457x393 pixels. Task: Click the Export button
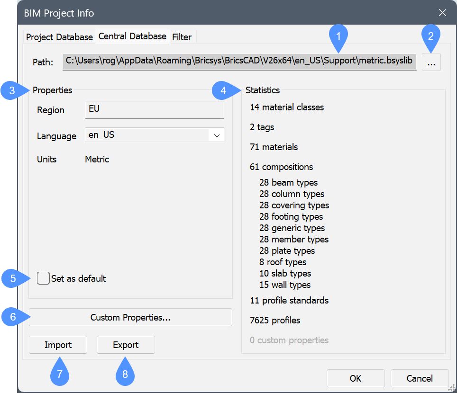(x=126, y=345)
